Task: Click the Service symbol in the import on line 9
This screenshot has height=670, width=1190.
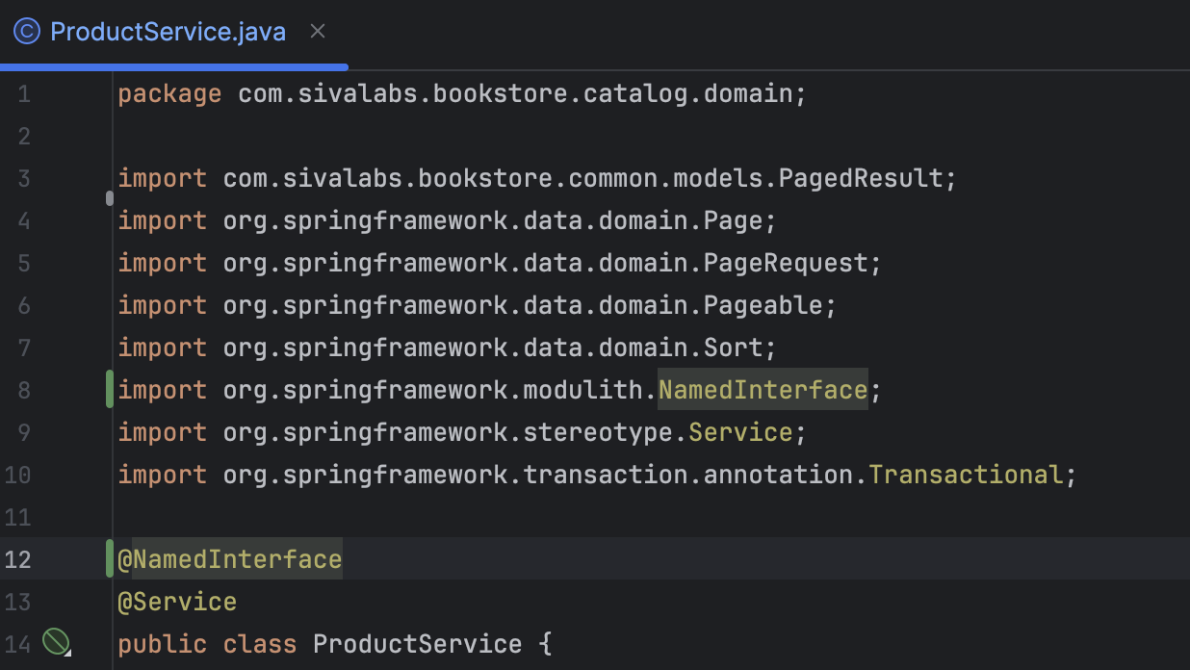Action: click(x=739, y=431)
